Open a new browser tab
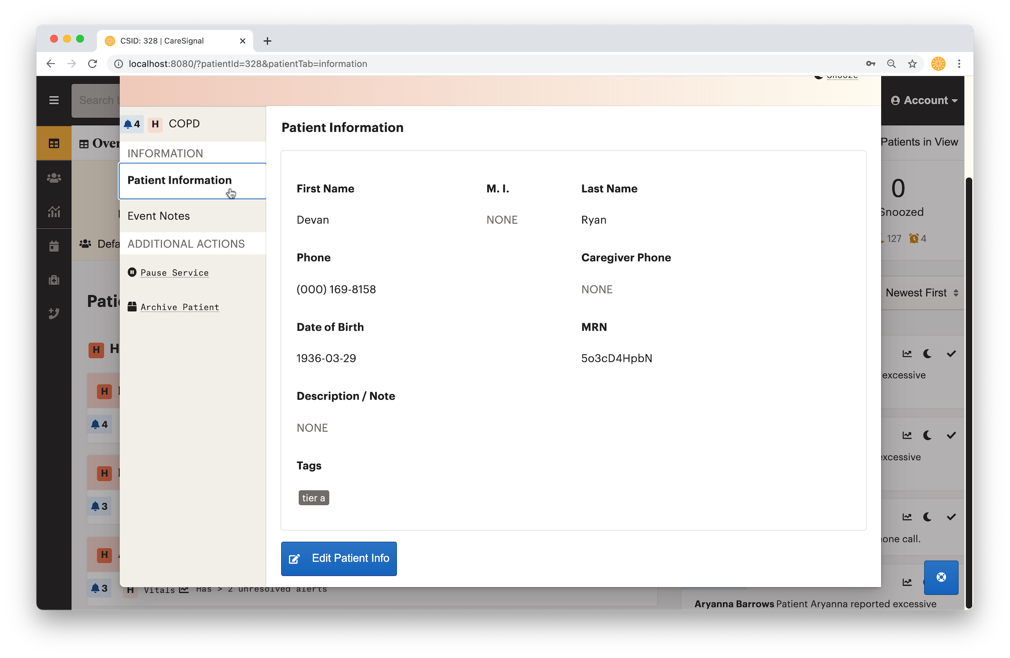The height and width of the screenshot is (658, 1010). click(268, 41)
